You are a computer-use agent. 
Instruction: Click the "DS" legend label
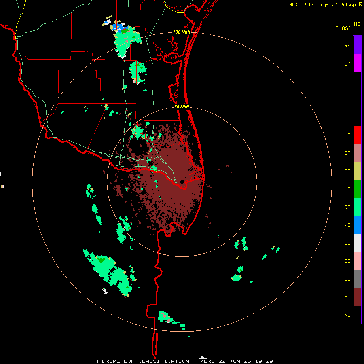pyautogui.click(x=347, y=243)
